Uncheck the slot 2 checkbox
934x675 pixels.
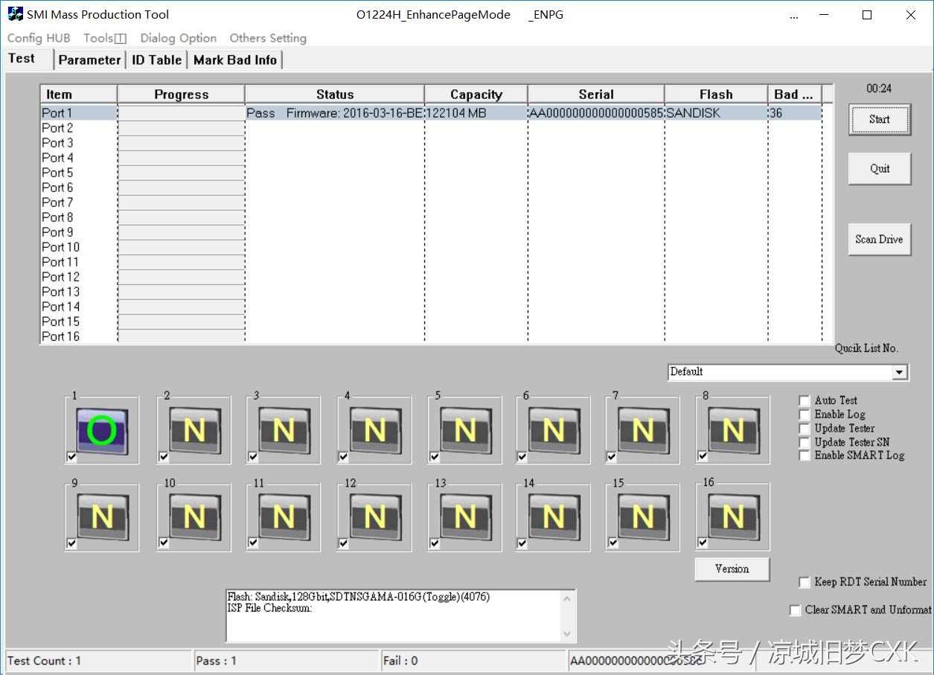click(x=164, y=456)
